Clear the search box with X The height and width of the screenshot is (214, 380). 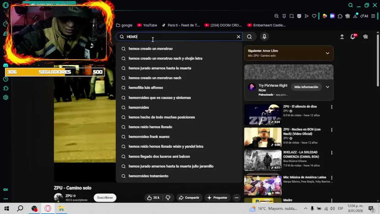pyautogui.click(x=238, y=37)
